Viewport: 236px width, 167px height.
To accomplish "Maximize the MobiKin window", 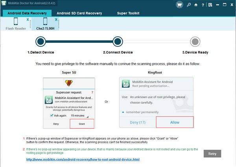I will pyautogui.click(x=225, y=5).
